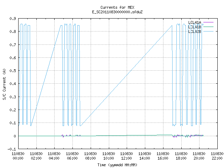Click the 0.4 y-axis tick label

click(13, 84)
